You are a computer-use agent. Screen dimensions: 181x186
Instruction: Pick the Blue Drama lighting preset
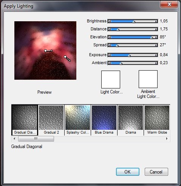104,120
